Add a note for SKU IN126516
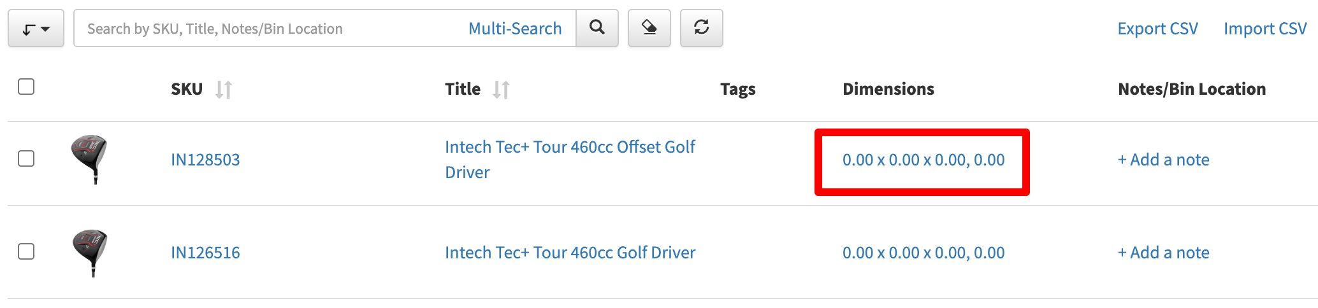The width and height of the screenshot is (1318, 308). pyautogui.click(x=1163, y=253)
